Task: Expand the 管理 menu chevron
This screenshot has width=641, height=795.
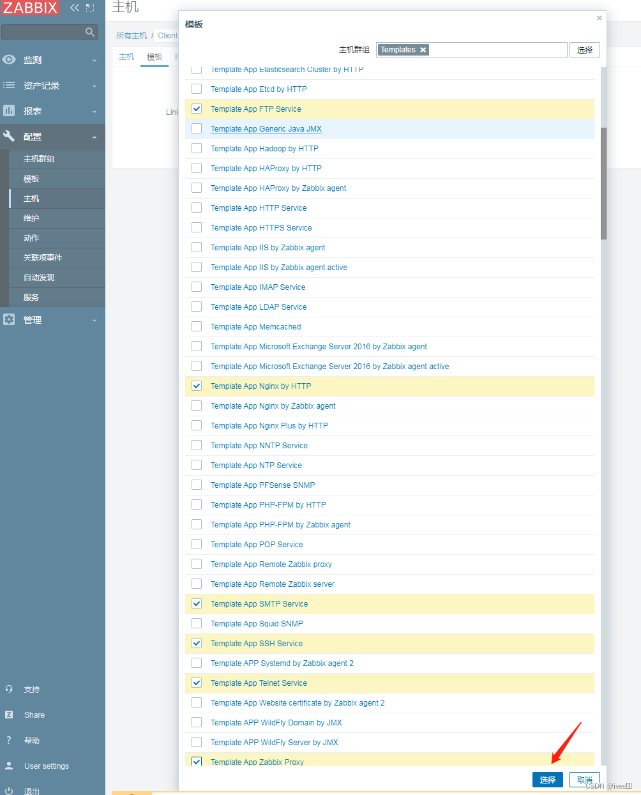Action: click(94, 320)
